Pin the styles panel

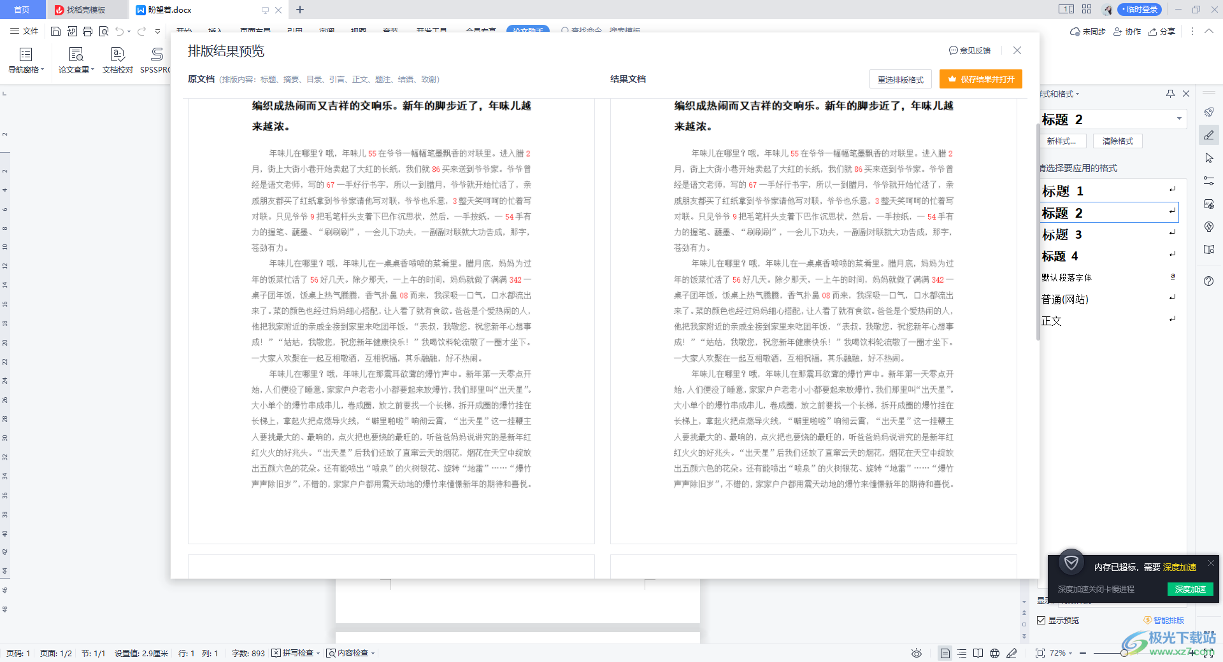point(1170,94)
